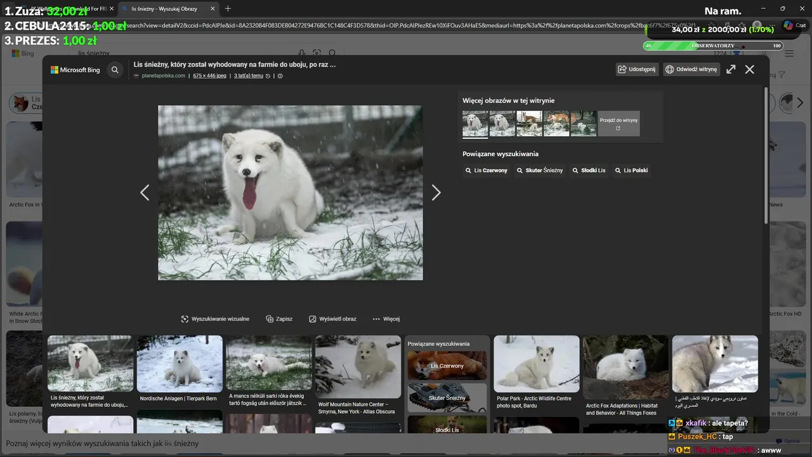The width and height of the screenshot is (812, 457).
Task: Open the 'Więcej' more options menu
Action: (386, 319)
